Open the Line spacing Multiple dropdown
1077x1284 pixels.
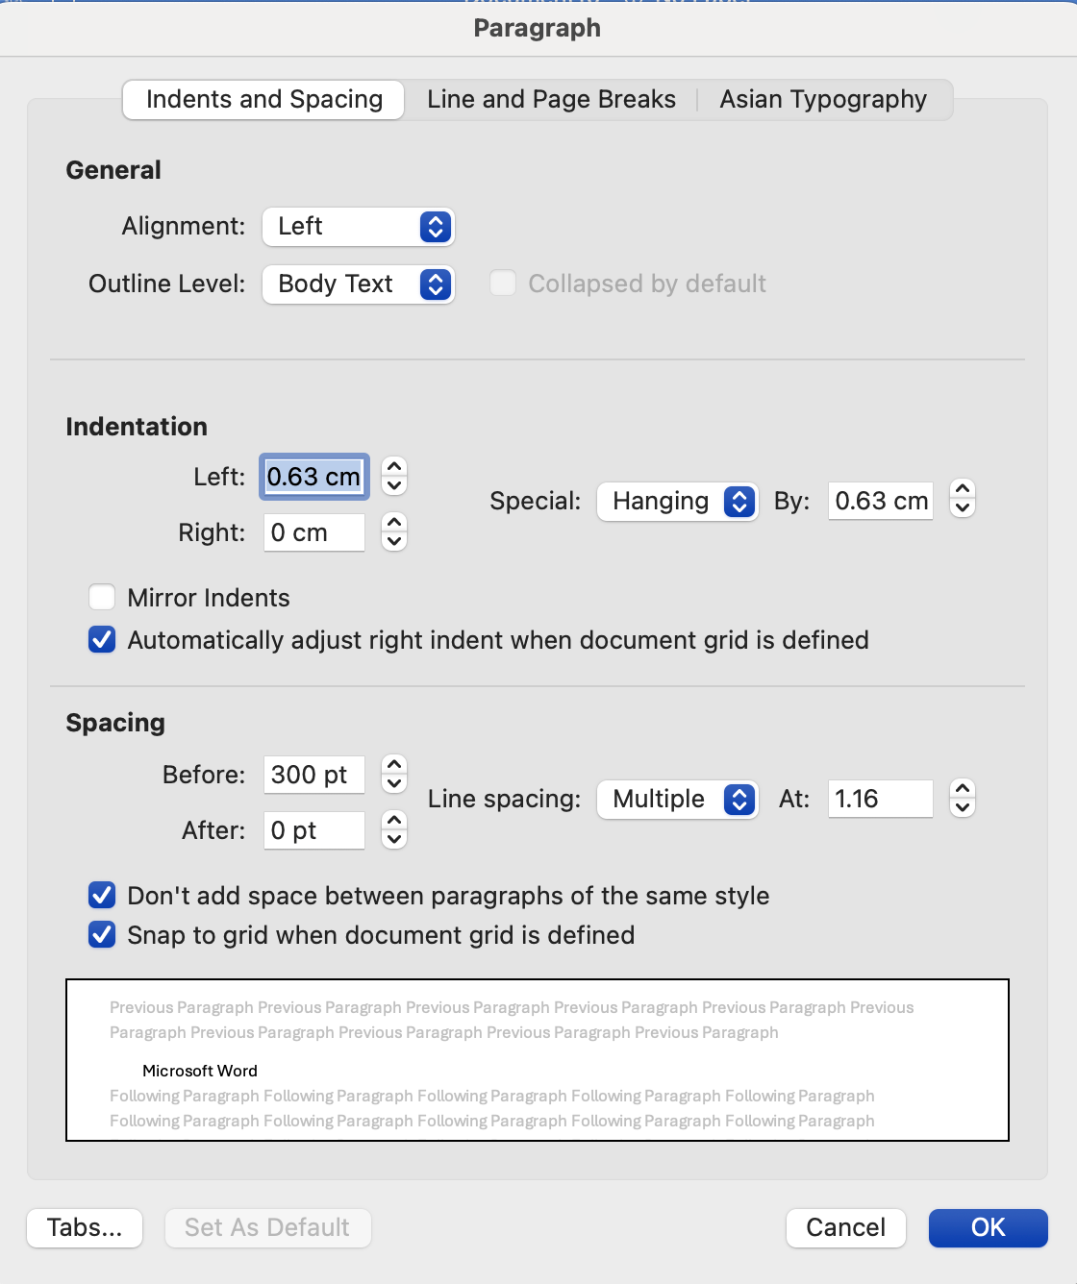pyautogui.click(x=678, y=800)
